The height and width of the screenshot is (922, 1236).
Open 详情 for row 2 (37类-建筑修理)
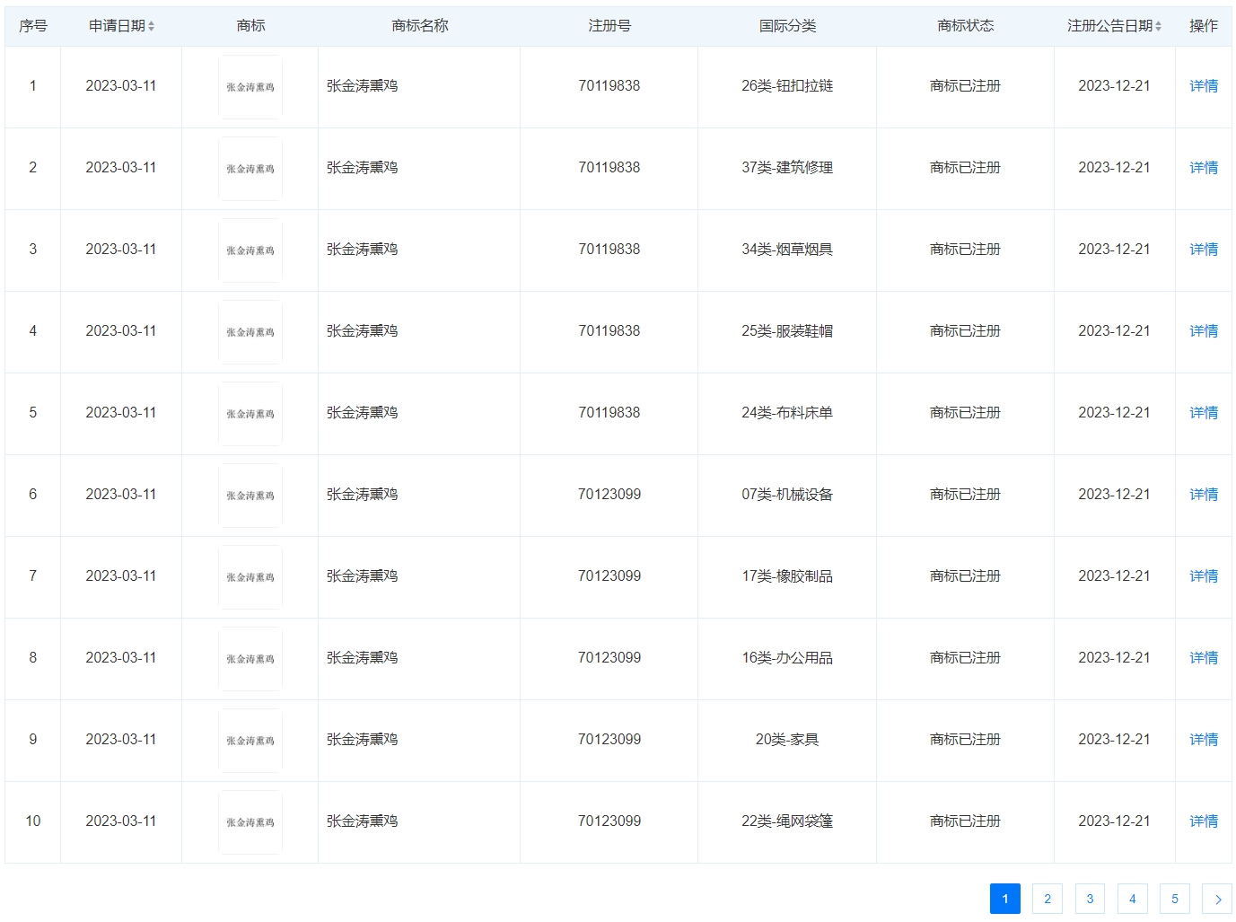(1204, 168)
